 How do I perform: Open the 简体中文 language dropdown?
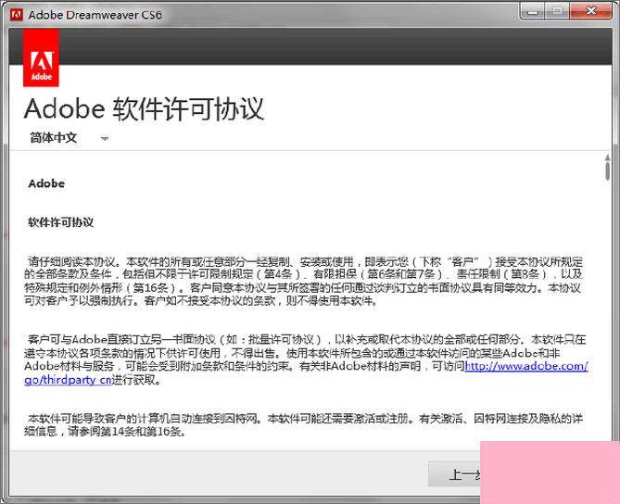pos(70,138)
